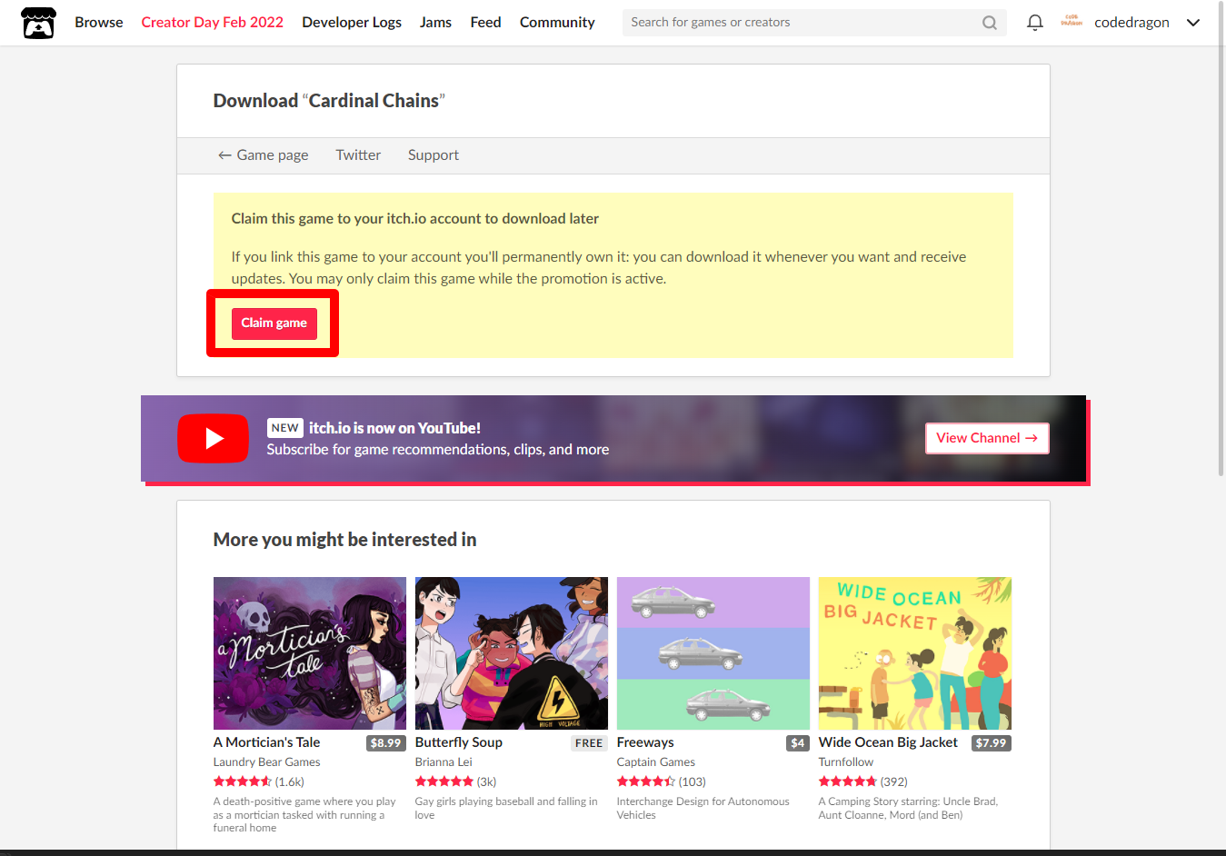This screenshot has width=1226, height=856.
Task: Open Captain Games creator page
Action: [x=655, y=762]
